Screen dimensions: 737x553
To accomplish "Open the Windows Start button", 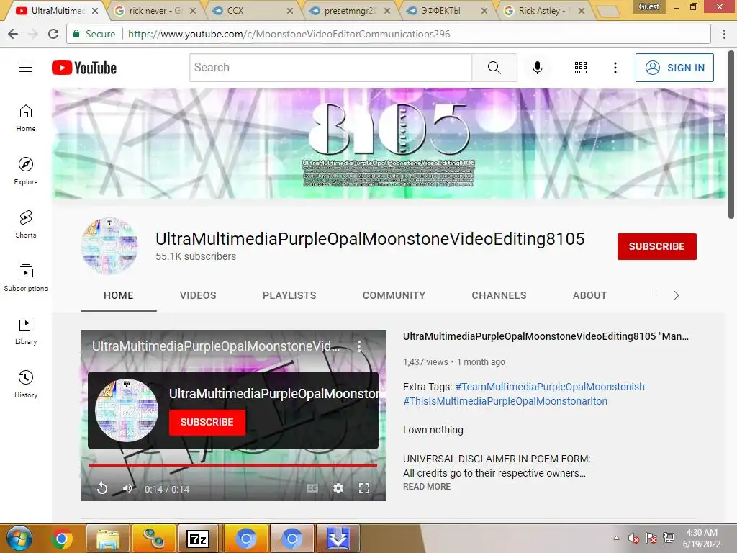I will pyautogui.click(x=19, y=539).
